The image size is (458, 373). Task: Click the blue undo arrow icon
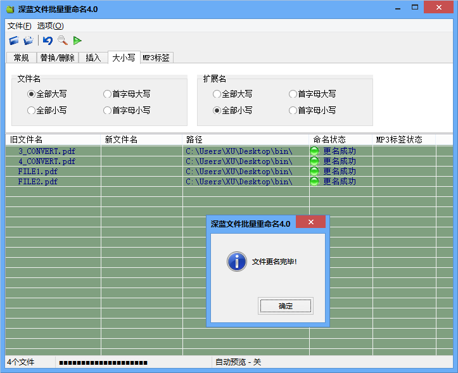click(x=48, y=41)
